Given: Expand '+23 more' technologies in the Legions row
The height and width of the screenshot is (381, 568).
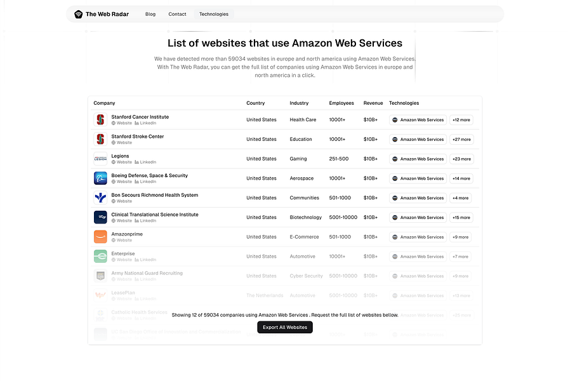Looking at the screenshot, I should point(461,159).
